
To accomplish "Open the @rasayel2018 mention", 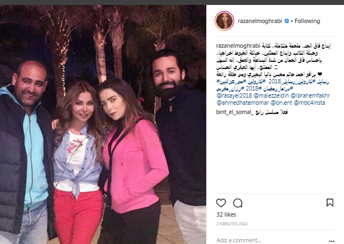I will coord(234,96).
